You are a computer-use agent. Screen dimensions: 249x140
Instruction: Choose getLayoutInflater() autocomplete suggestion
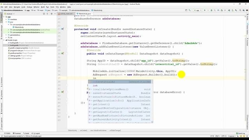pos(120,112)
